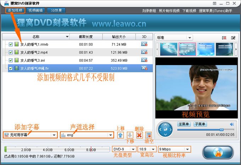Viewport: 241px width, 165px height.
Task: Open the 名称 column dropdown arrow
Action: tap(67, 37)
